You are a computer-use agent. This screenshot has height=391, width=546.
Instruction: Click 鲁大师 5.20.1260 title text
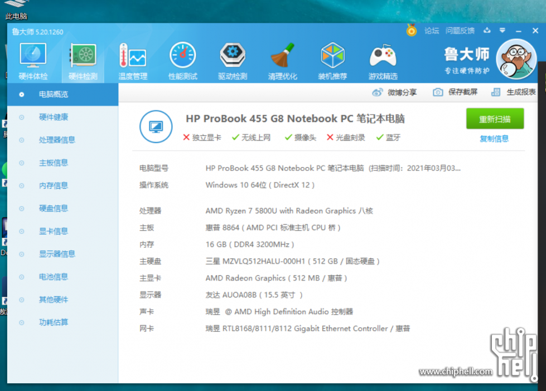coord(37,32)
